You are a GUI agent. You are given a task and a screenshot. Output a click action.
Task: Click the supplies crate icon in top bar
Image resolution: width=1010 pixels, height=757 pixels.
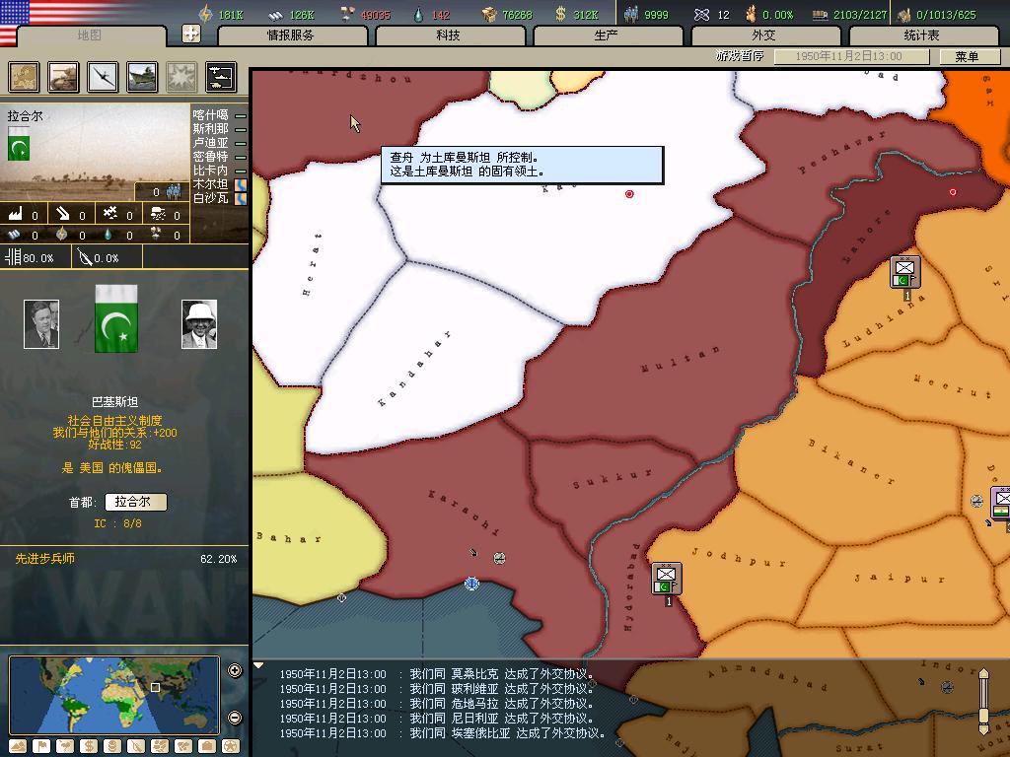[x=490, y=14]
